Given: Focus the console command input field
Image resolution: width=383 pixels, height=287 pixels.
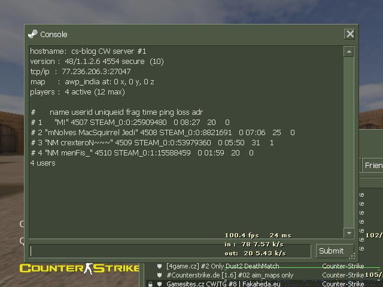Looking at the screenshot, I should [170, 251].
